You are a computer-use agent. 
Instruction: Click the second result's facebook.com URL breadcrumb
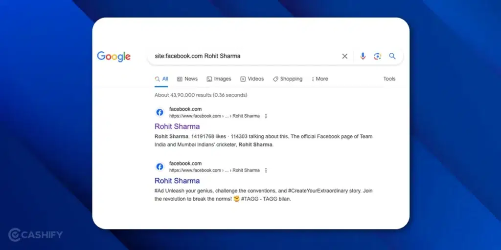[214, 170]
